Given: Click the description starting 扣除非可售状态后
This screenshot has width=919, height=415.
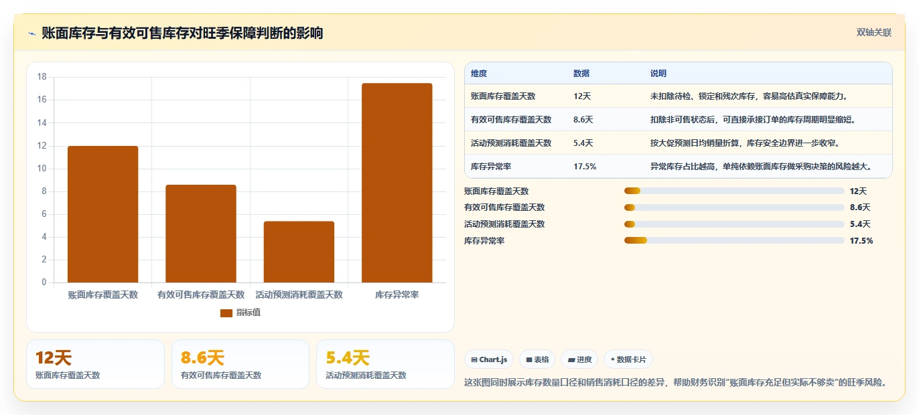Looking at the screenshot, I should 753,120.
